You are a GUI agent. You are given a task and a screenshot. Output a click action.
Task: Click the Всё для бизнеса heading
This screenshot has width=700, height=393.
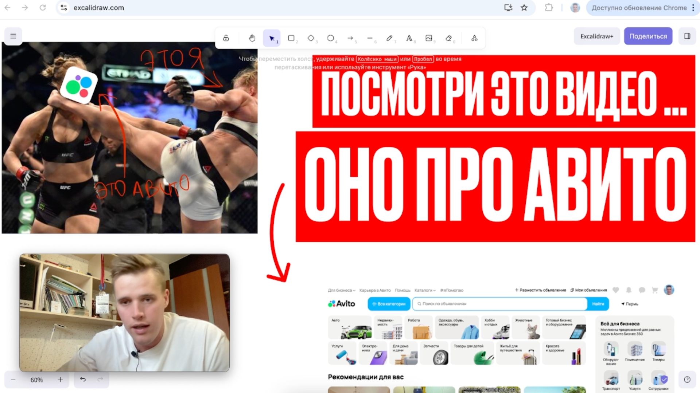tap(620, 323)
